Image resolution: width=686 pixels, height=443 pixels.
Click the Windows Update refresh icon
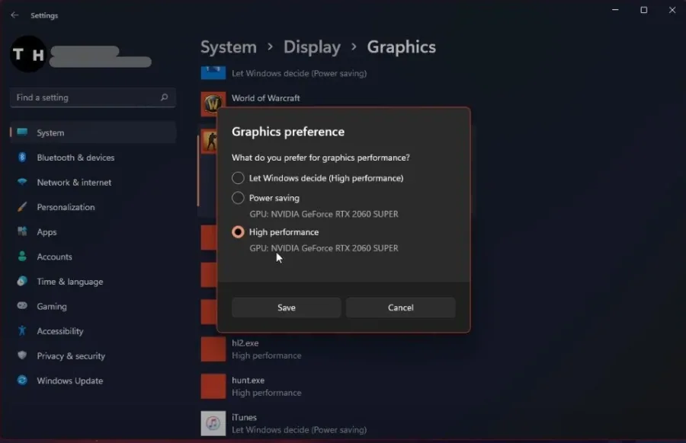[x=22, y=380]
